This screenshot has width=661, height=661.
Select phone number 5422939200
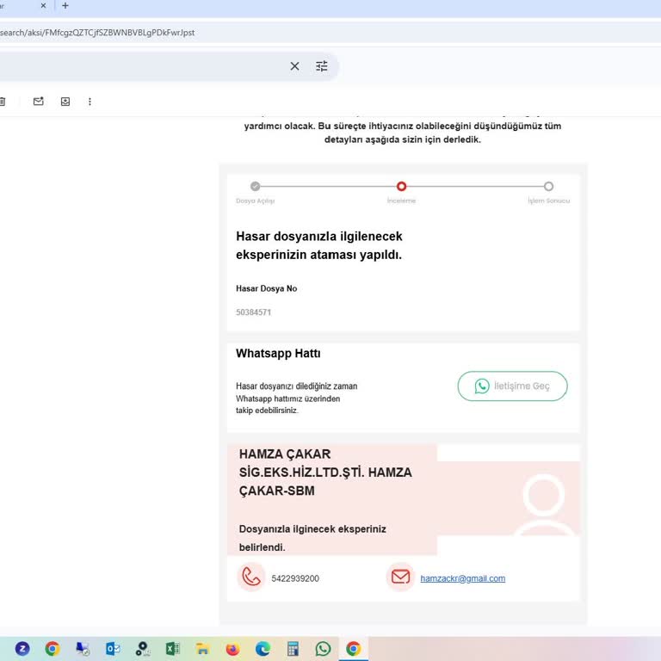point(295,578)
